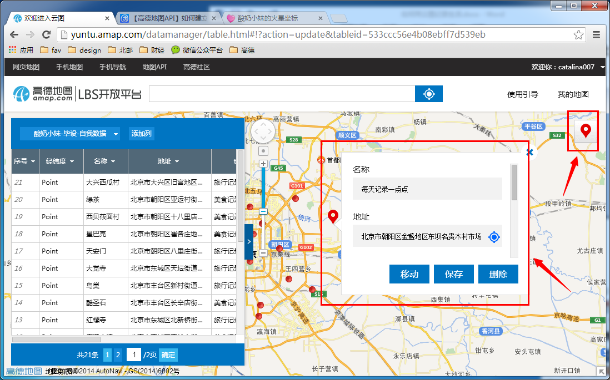The height and width of the screenshot is (380, 610).
Task: Open the 我的地图 link
Action: pos(573,94)
